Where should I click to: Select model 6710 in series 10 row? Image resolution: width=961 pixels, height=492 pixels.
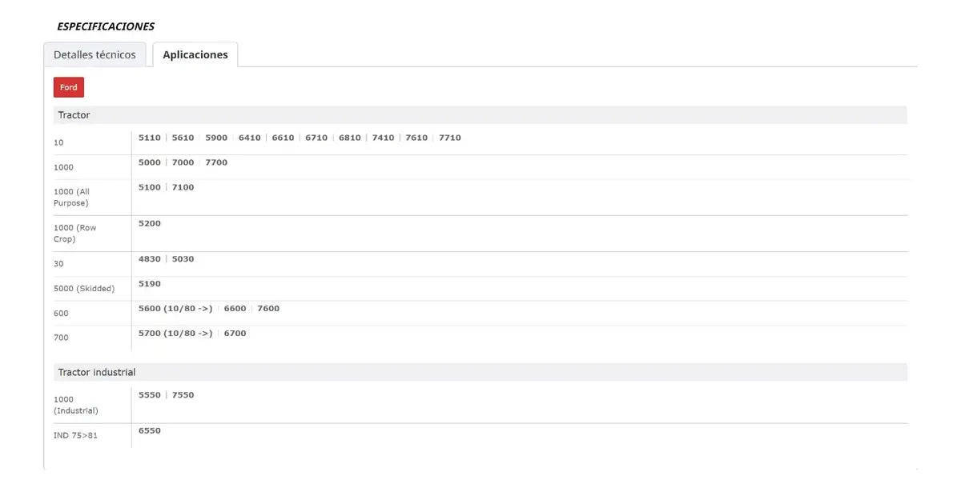pos(316,138)
